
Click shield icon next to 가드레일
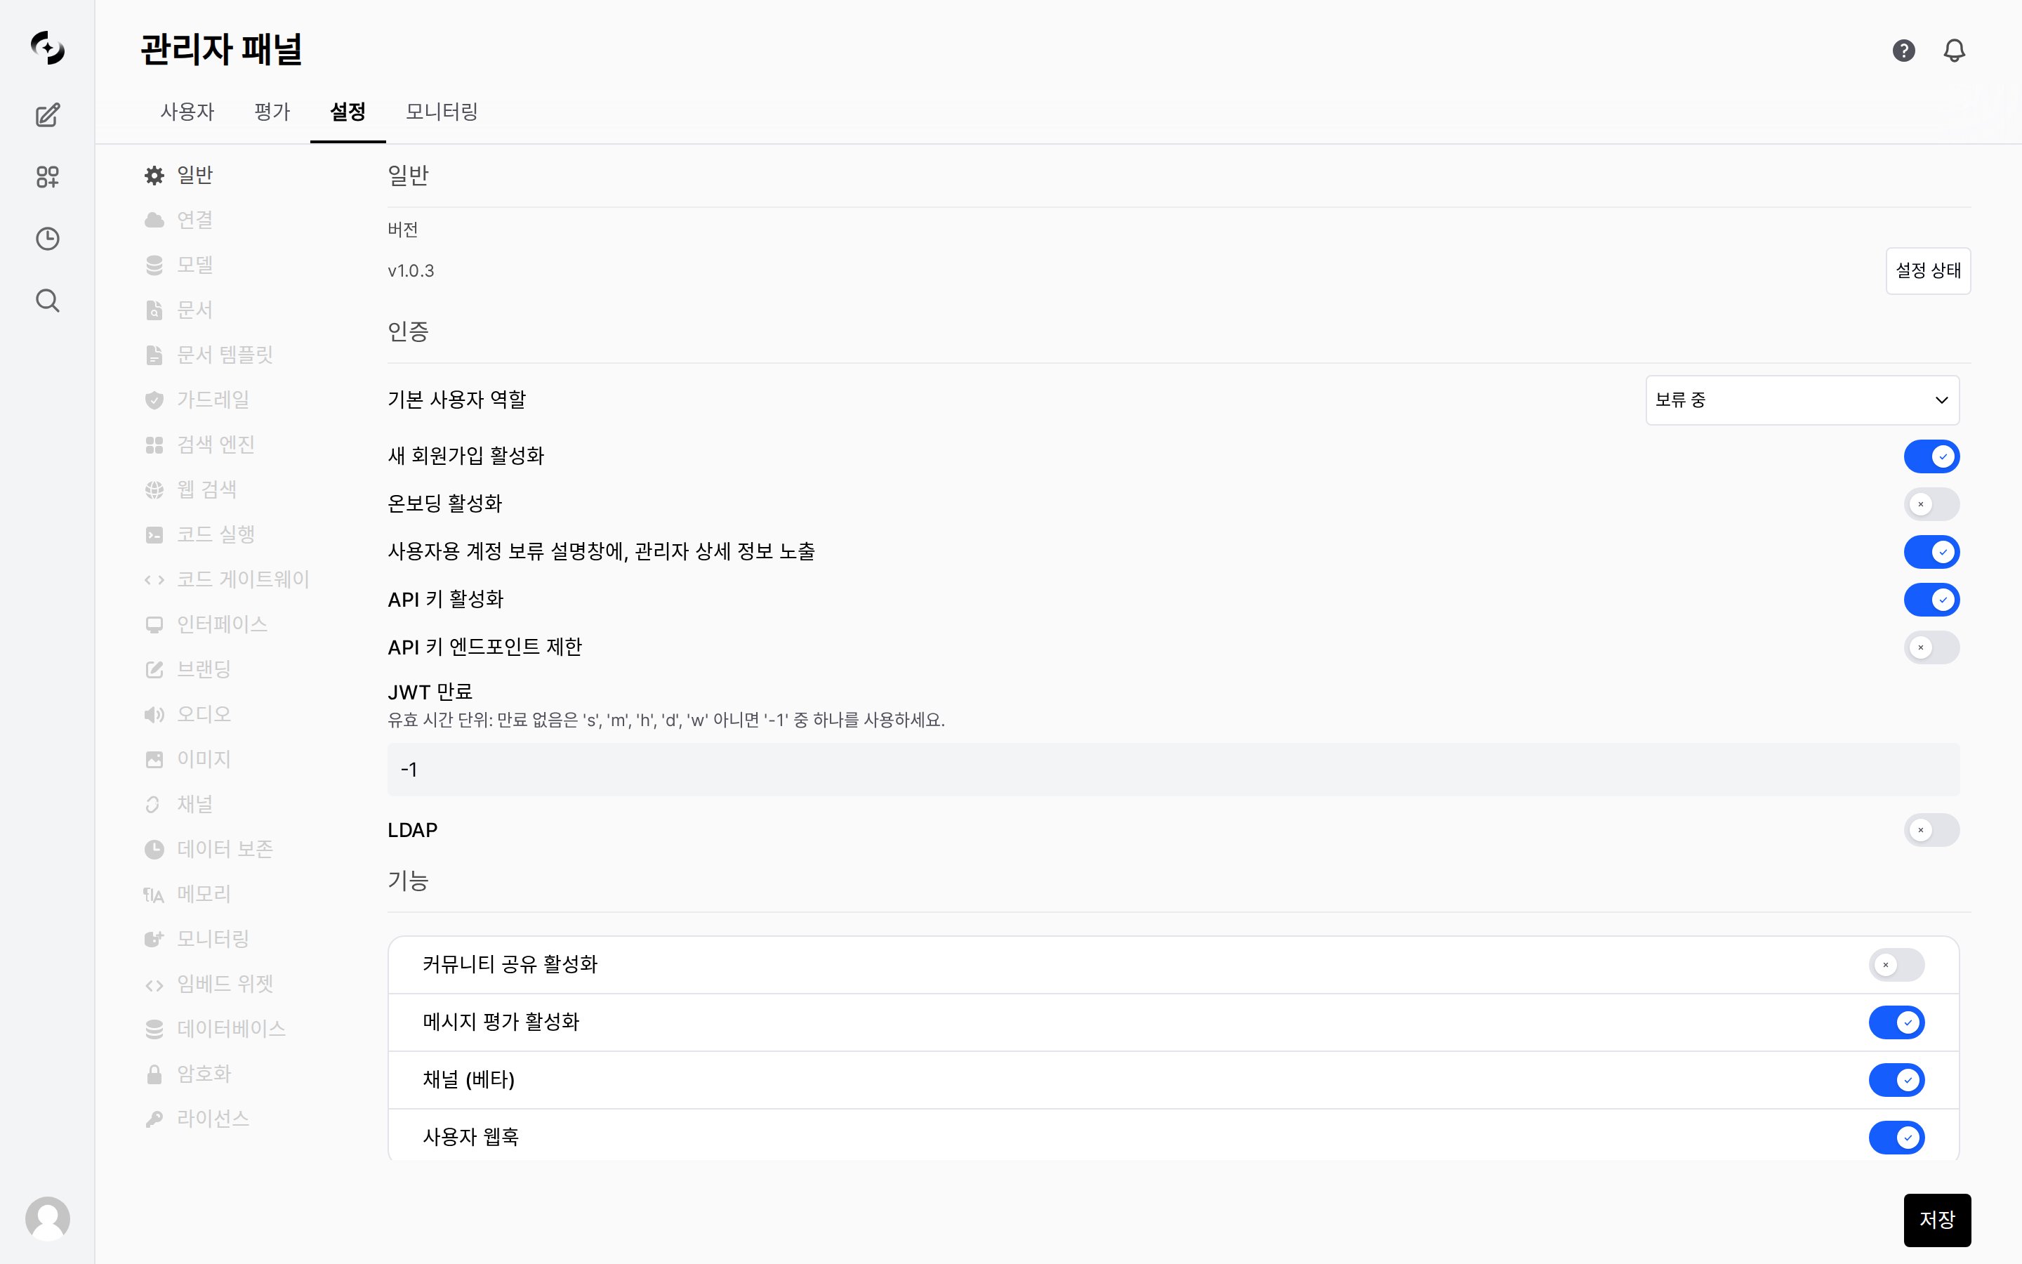click(x=154, y=400)
